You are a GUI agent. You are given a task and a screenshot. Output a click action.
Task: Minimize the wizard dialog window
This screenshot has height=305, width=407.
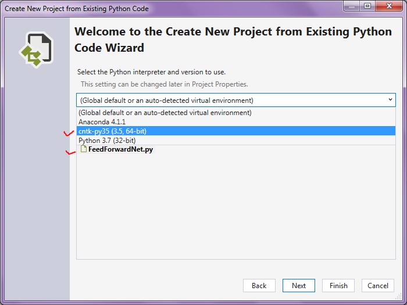pos(352,6)
